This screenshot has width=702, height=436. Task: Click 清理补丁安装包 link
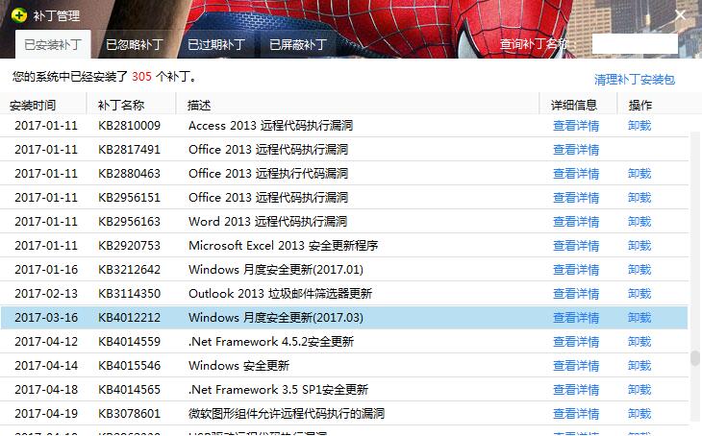click(x=635, y=80)
